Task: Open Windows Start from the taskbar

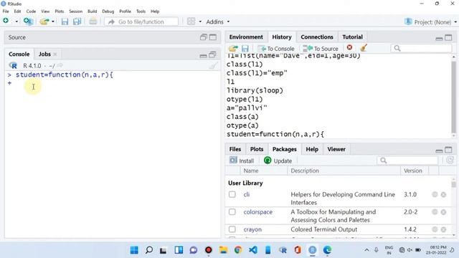Action: pos(134,250)
